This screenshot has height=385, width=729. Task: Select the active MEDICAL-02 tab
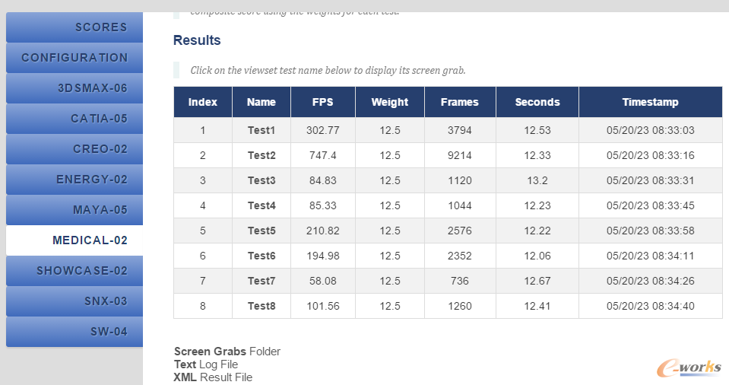[74, 240]
